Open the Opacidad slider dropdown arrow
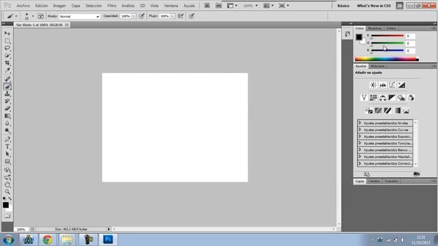 click(133, 16)
